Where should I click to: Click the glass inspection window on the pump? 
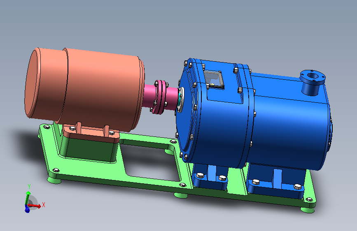coord(214,79)
